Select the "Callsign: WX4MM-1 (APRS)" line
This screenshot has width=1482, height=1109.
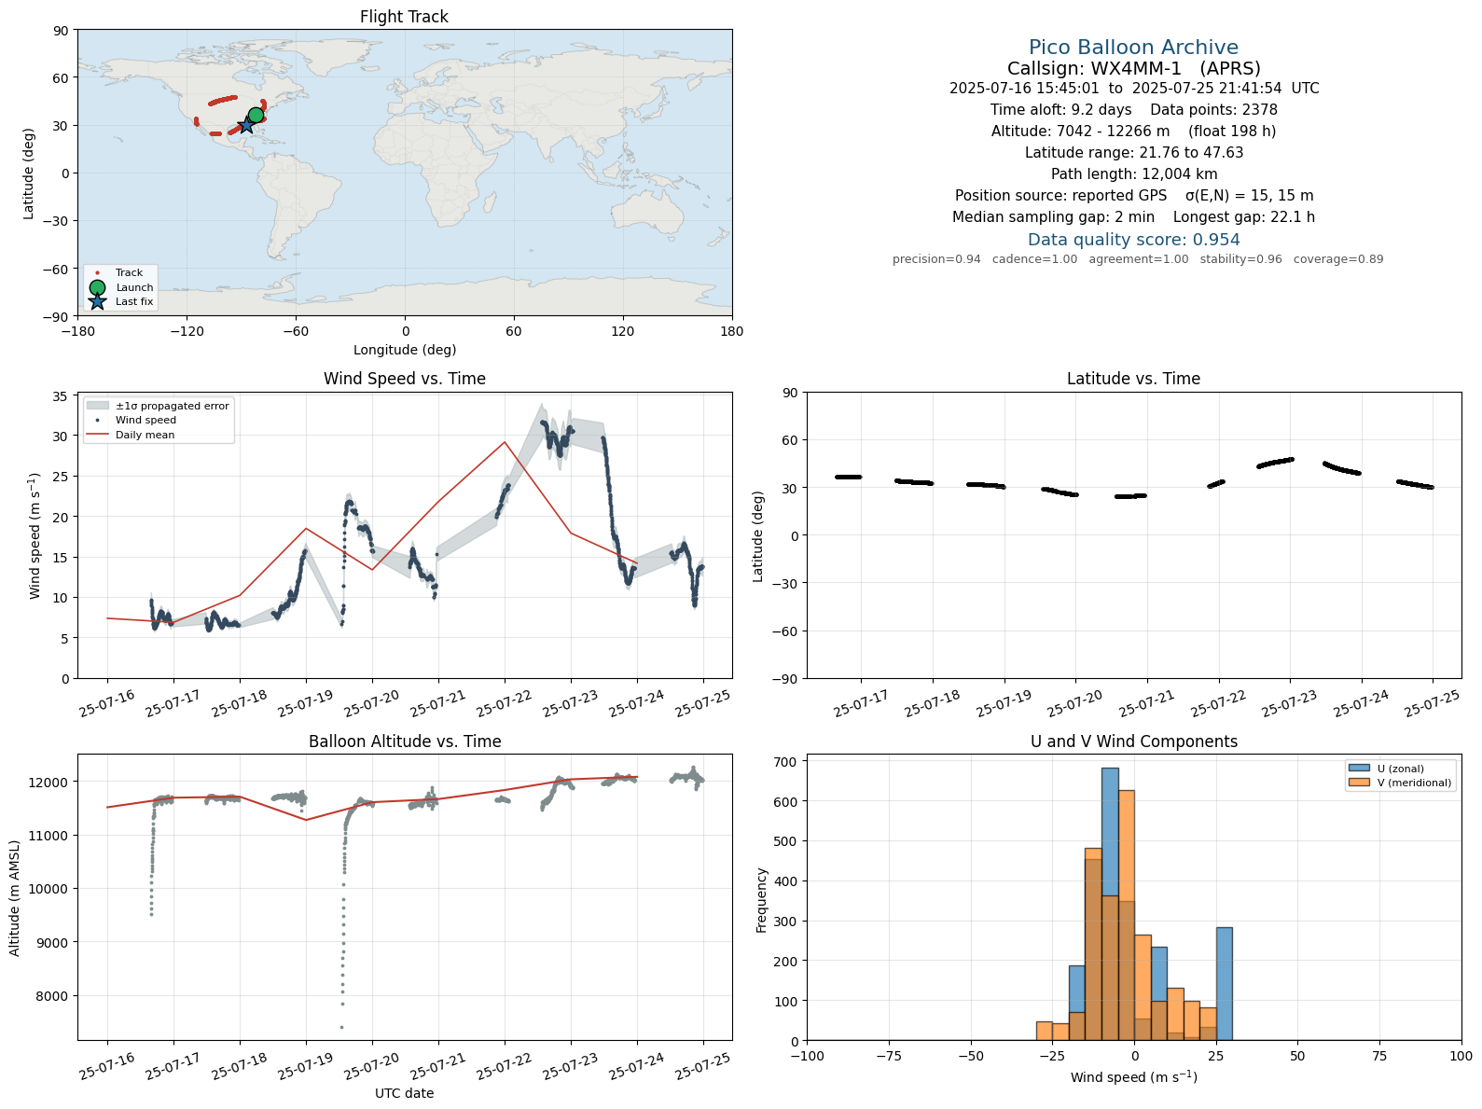point(1133,68)
